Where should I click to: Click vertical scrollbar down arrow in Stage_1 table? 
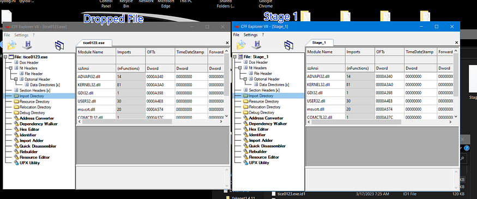456,116
